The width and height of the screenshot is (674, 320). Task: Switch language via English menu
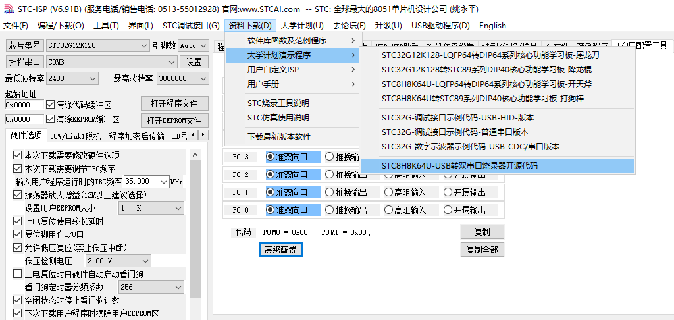[x=492, y=26]
